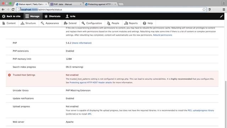Open the Shortcuts menu

(x=52, y=16)
